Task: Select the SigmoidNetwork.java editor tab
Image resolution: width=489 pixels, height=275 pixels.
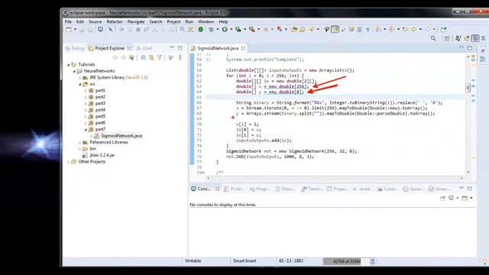Action: pos(217,48)
